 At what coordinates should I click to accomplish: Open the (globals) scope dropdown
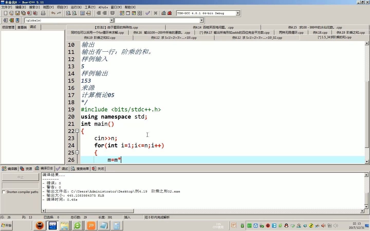click(112, 20)
